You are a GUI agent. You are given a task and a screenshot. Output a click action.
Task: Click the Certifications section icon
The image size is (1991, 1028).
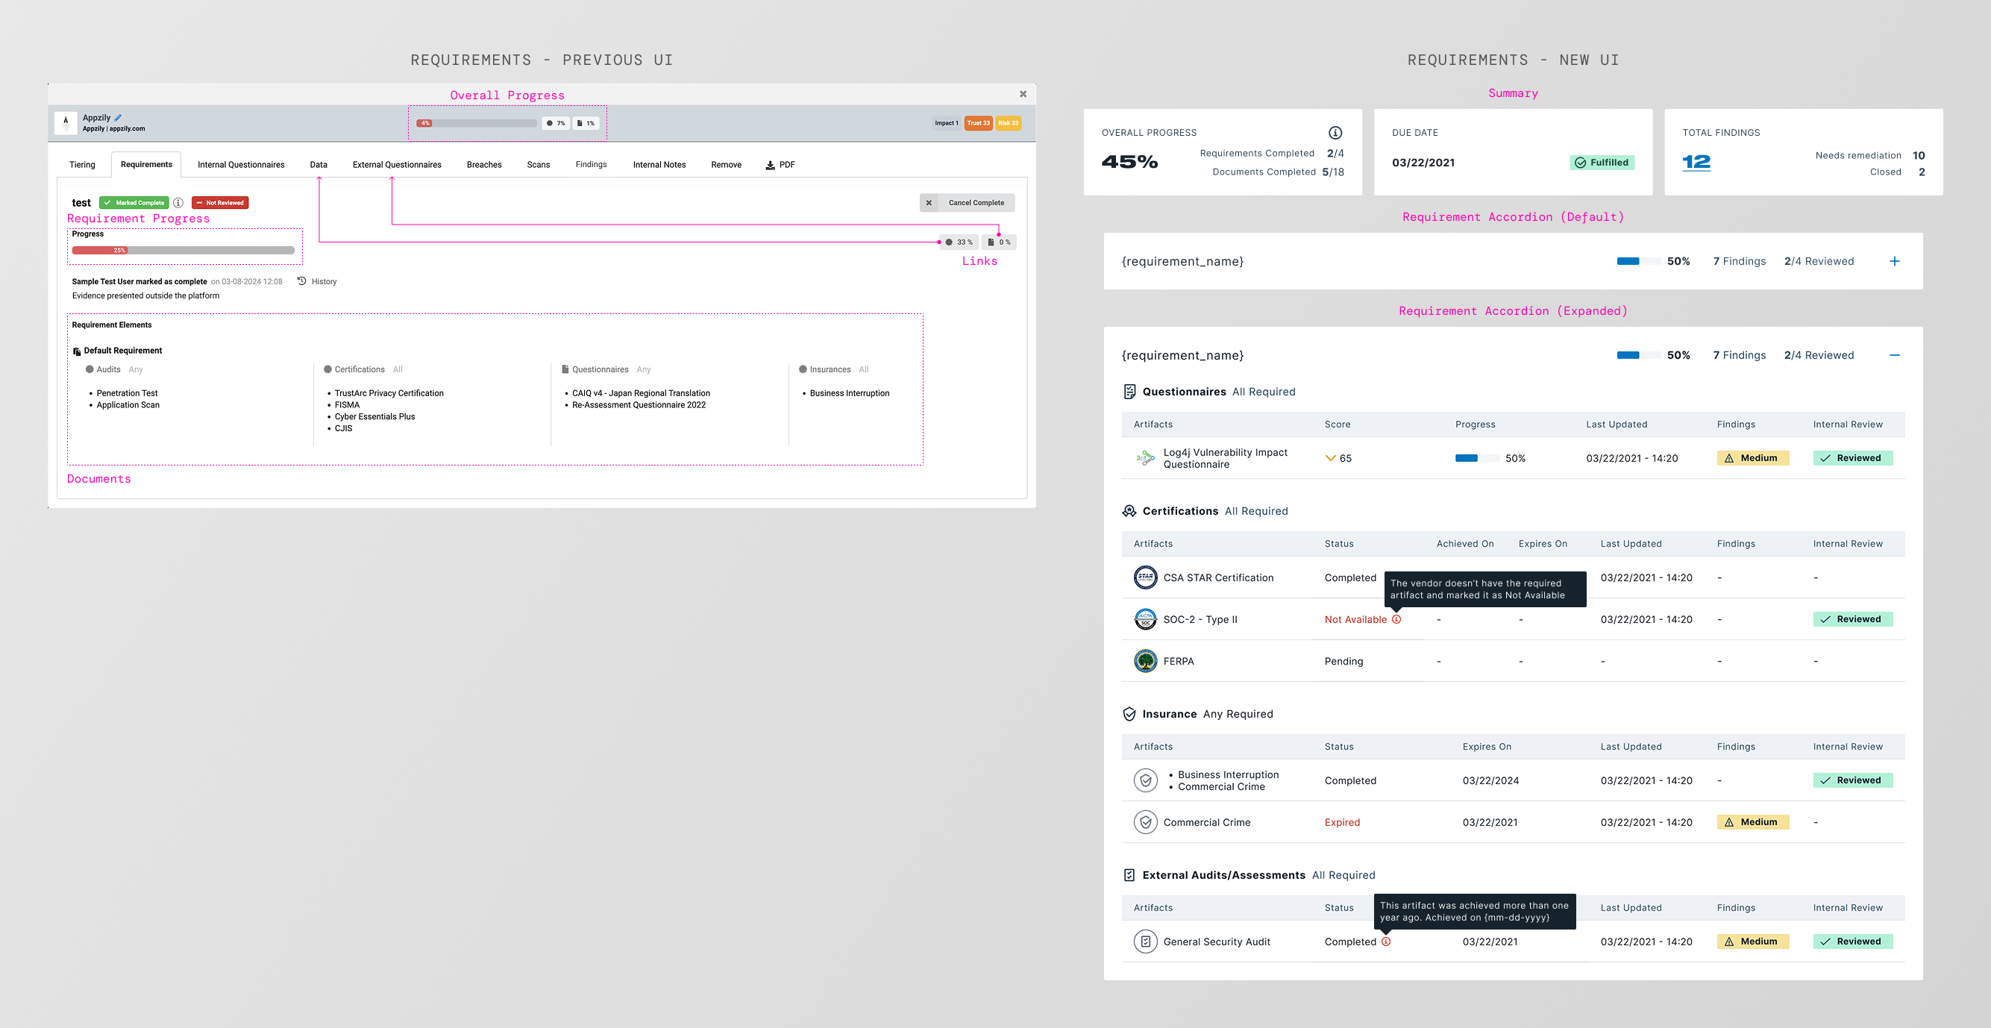click(1129, 511)
